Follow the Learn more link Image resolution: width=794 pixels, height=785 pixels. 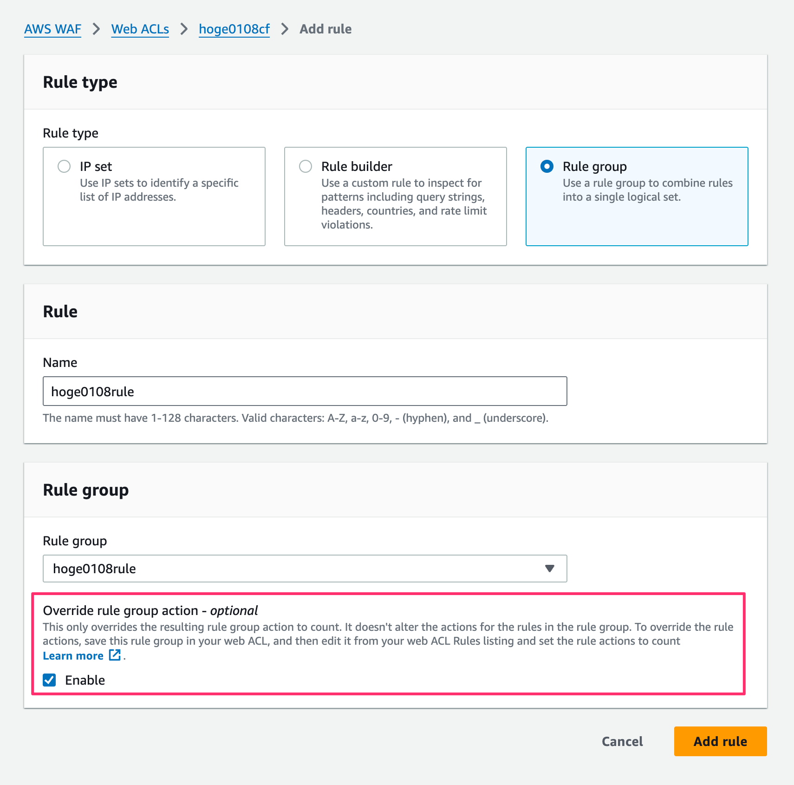click(73, 656)
